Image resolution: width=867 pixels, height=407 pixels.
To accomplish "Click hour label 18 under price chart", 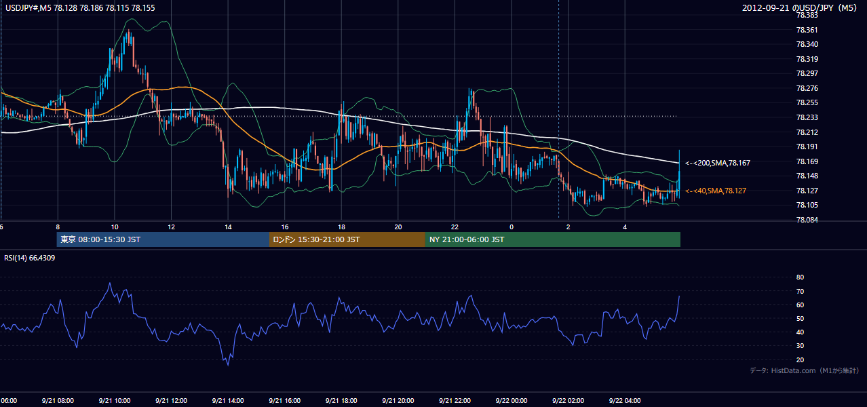I will tap(341, 227).
